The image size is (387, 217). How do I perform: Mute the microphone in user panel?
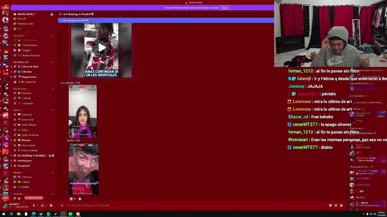coord(34,206)
